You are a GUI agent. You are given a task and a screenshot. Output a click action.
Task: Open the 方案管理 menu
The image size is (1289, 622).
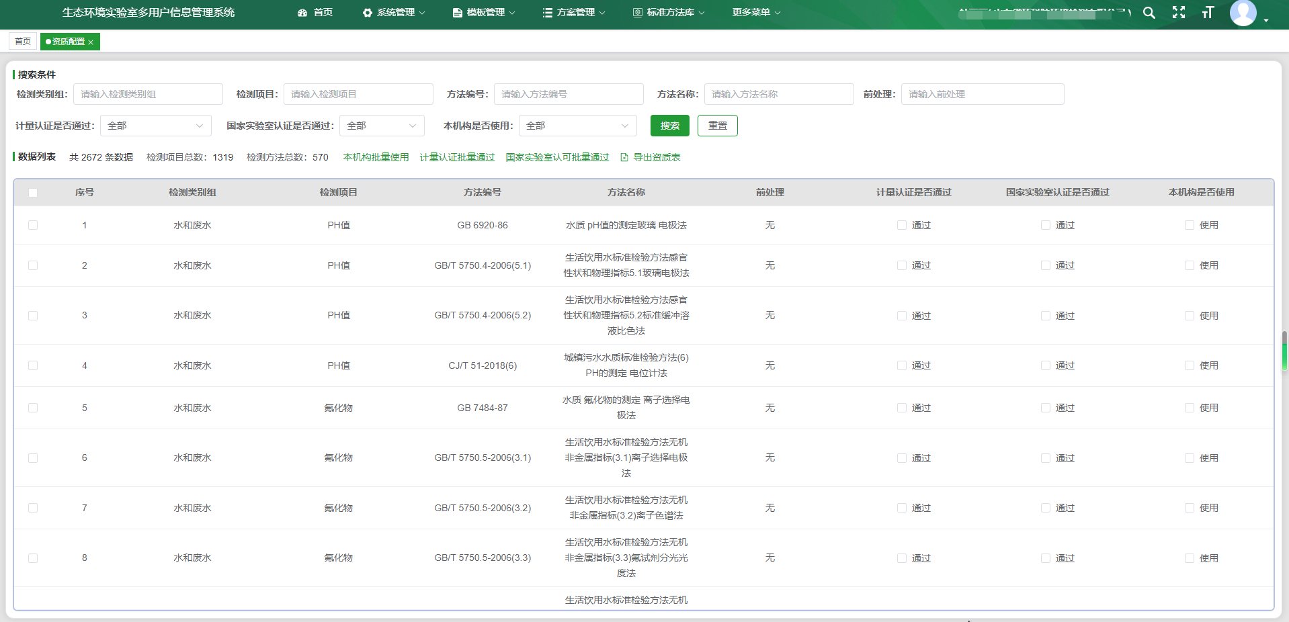[575, 13]
